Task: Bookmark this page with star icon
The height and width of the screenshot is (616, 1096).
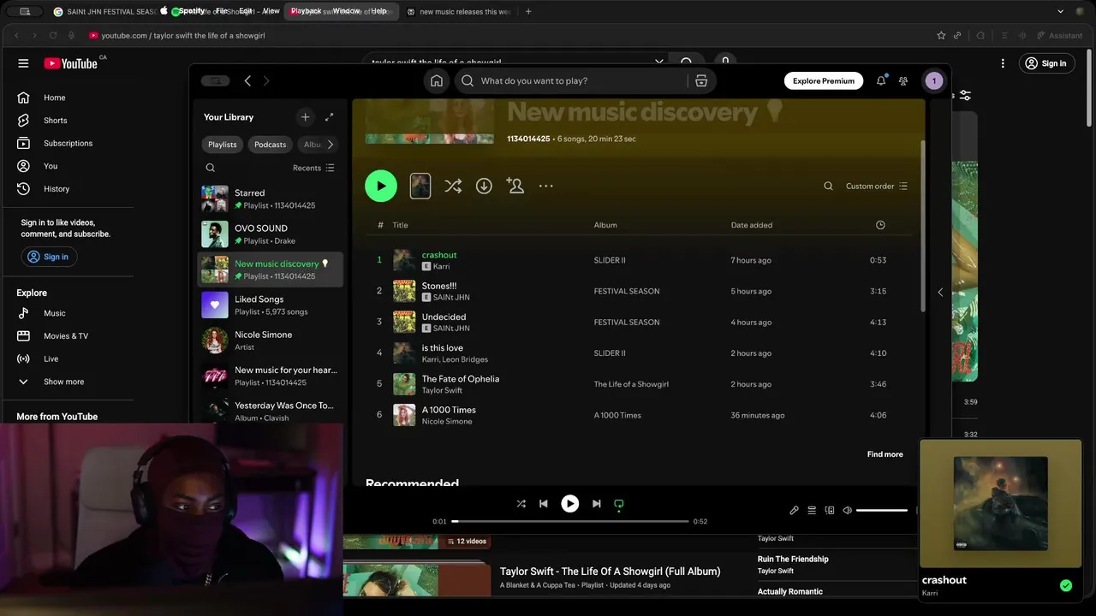Action: pos(941,35)
